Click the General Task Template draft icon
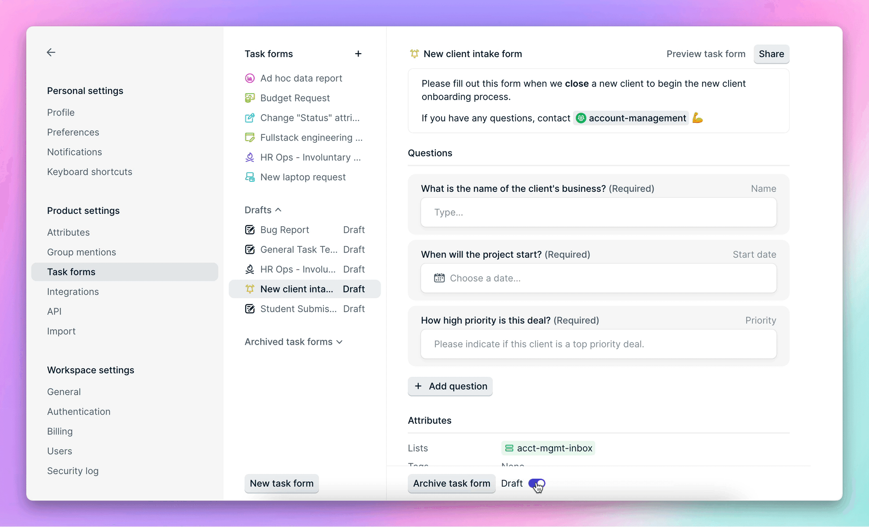The height and width of the screenshot is (527, 869). click(250, 249)
